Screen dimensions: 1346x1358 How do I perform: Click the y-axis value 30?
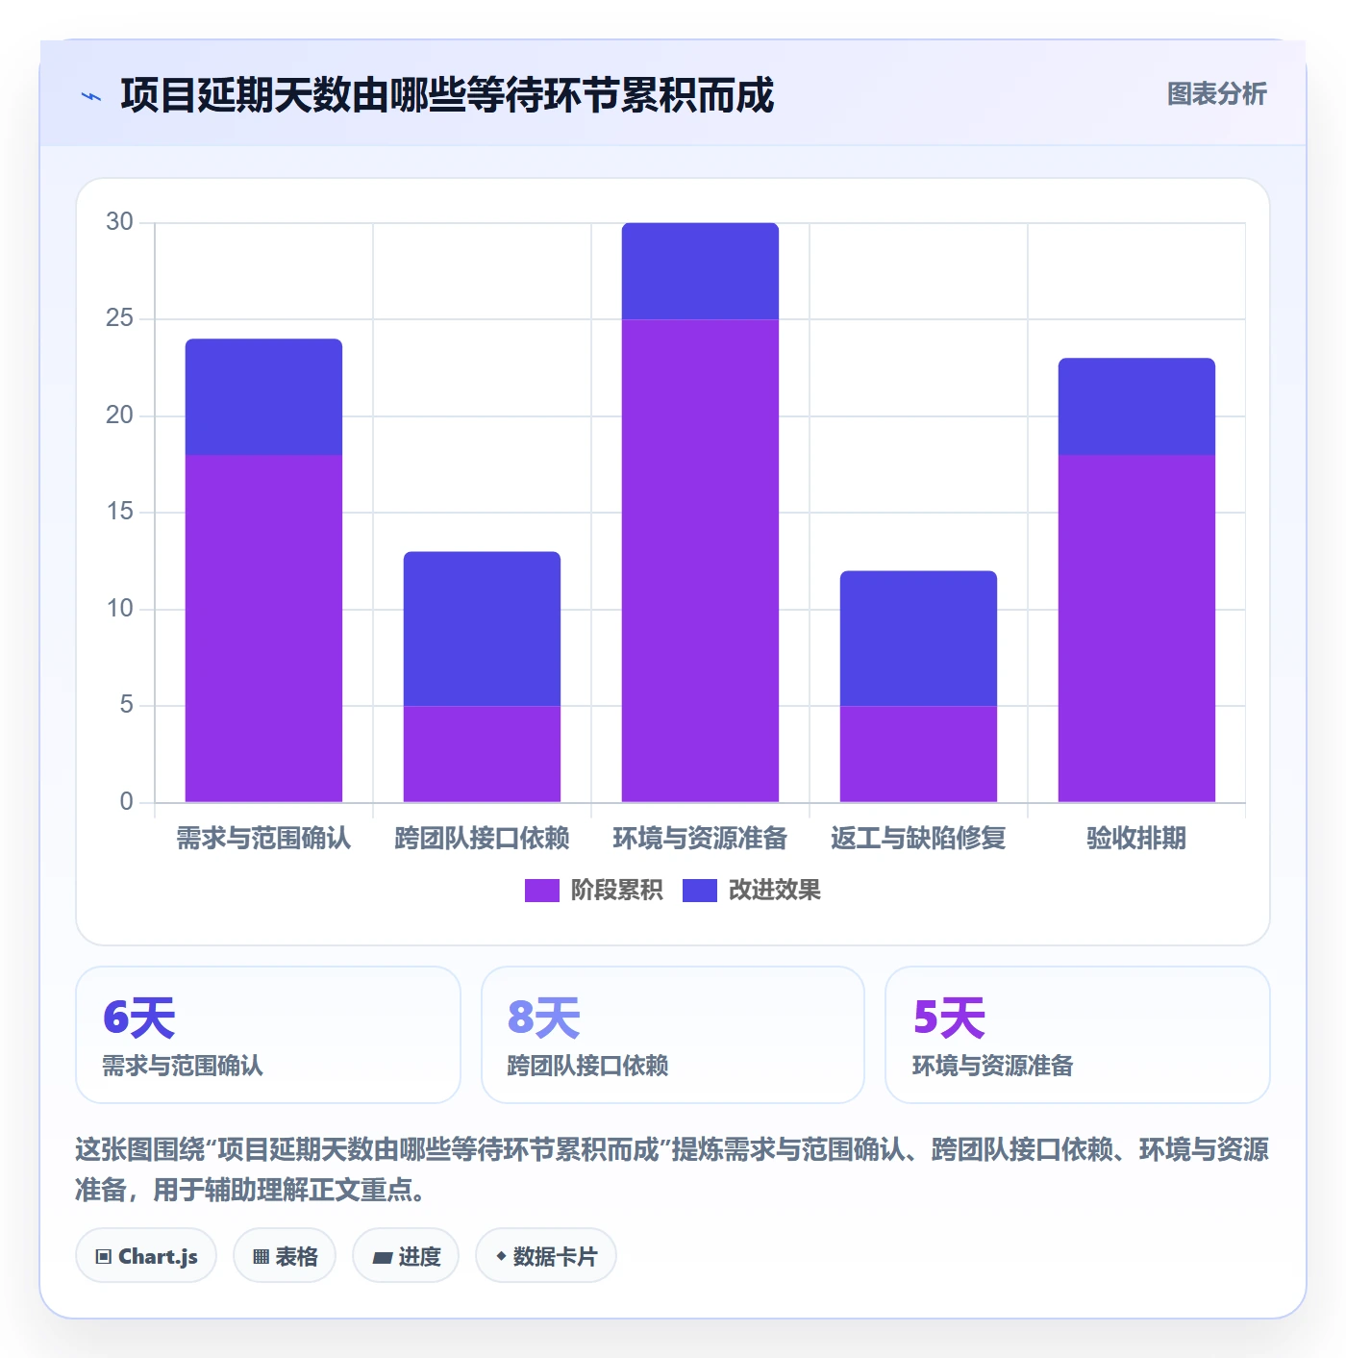click(x=119, y=222)
